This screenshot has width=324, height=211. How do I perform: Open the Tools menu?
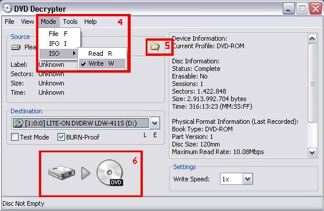click(70, 22)
